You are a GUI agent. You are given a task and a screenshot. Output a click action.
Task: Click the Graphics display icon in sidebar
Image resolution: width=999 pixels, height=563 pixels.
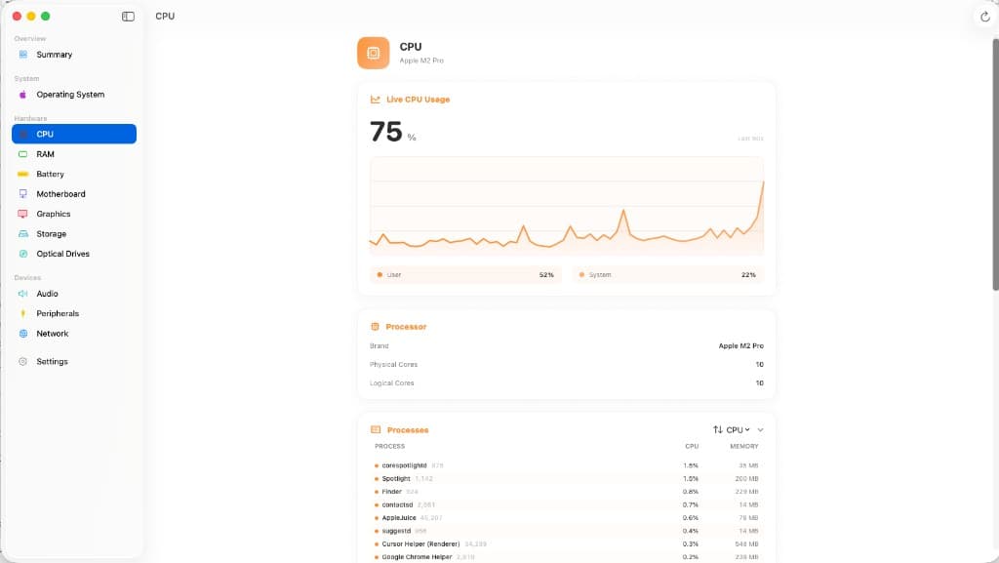[23, 214]
